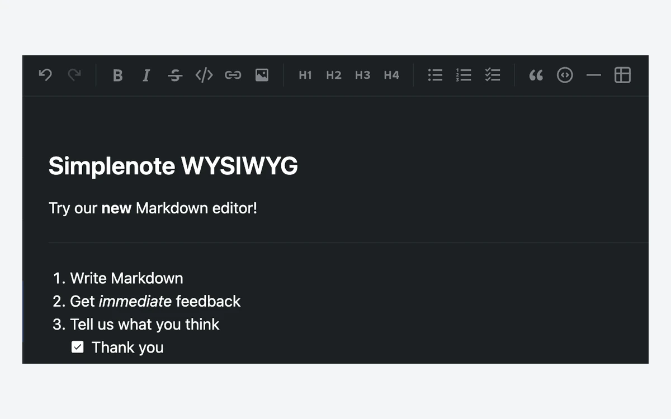Insert a hyperlink with link icon
This screenshot has width=671, height=419.
pos(233,75)
